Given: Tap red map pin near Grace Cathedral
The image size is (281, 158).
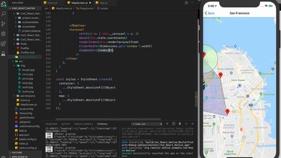Looking at the screenshot, I should pos(220,75).
